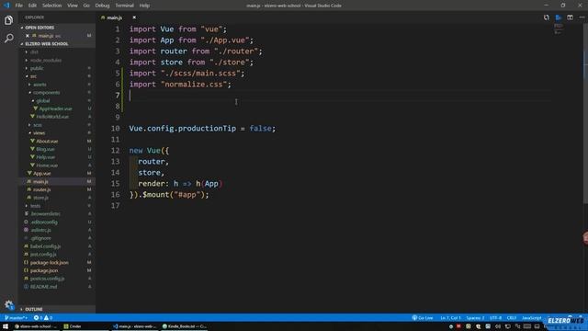Open the Terminal menu
The width and height of the screenshot is (588, 331).
tap(125, 6)
